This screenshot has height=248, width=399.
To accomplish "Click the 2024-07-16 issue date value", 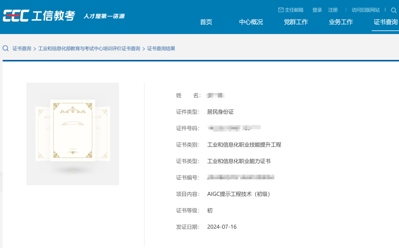I will click(x=222, y=227).
